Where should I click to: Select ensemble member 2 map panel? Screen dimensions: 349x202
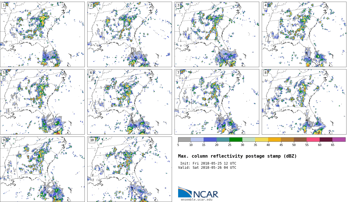[x=129, y=34]
